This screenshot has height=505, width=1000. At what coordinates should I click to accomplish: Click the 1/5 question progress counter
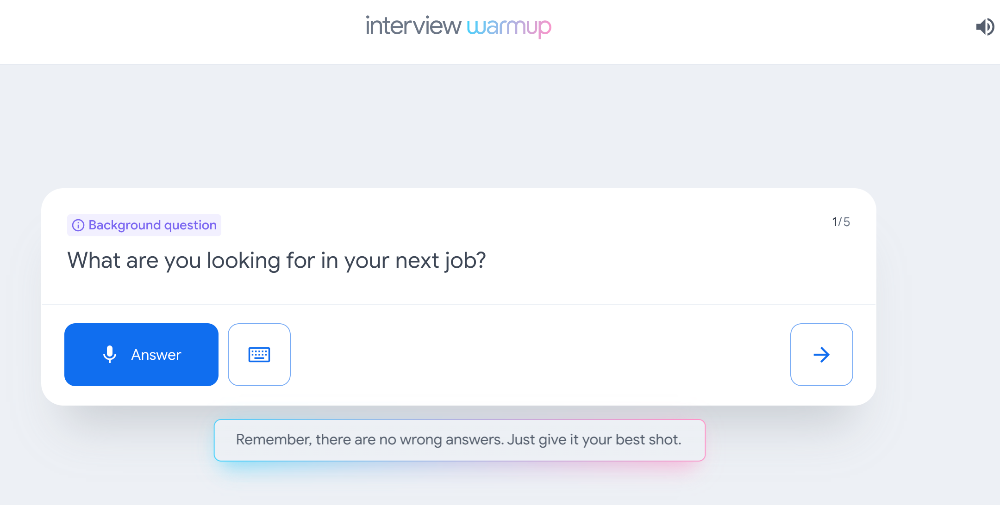(x=841, y=222)
